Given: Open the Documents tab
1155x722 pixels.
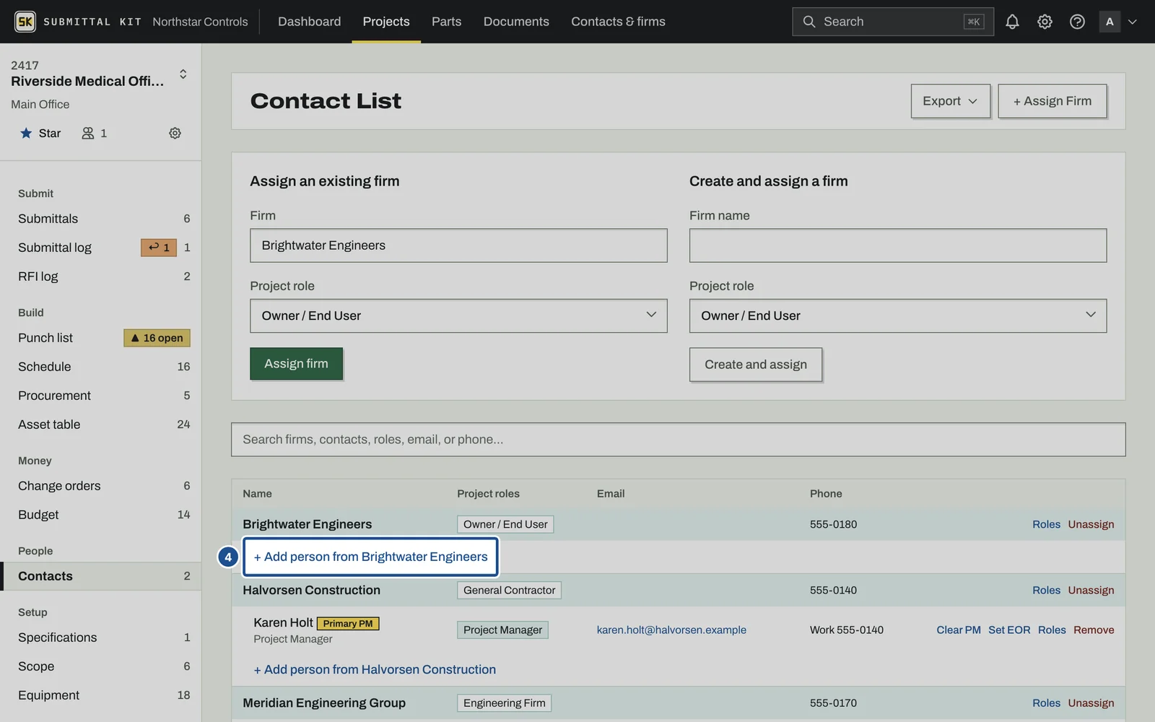Looking at the screenshot, I should [516, 22].
